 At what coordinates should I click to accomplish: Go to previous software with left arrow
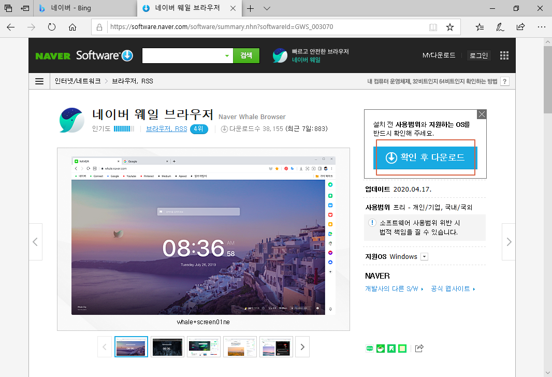[x=35, y=242]
